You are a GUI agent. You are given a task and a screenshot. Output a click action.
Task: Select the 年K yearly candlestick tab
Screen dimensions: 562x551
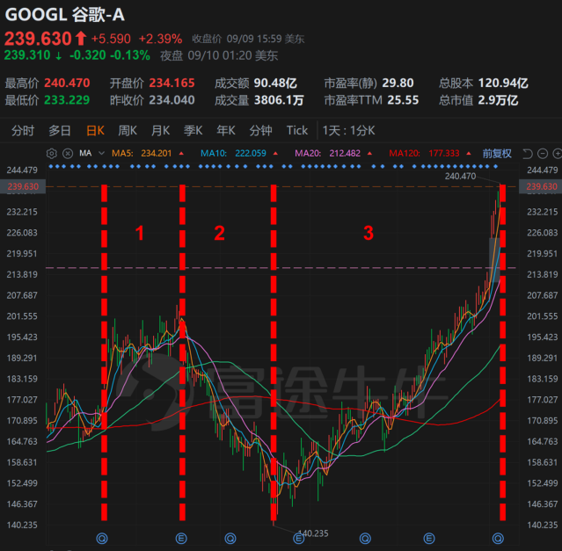[226, 130]
